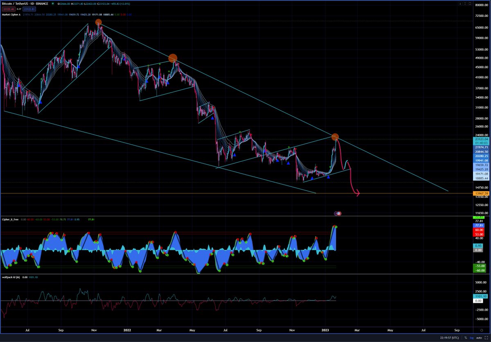Screen dimensions: 491x342
Task: Click the 2022 label on time axis
Action: [x=127, y=330]
